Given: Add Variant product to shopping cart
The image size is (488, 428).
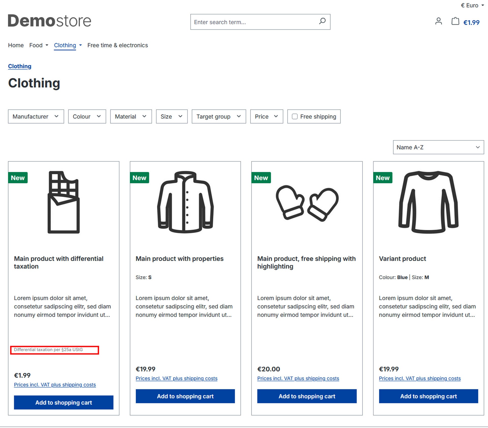Looking at the screenshot, I should tap(428, 396).
